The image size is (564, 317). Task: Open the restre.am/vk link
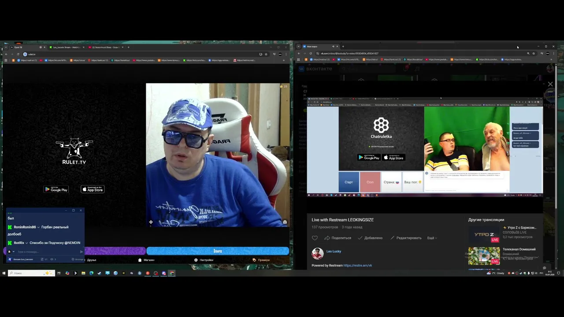(357, 265)
